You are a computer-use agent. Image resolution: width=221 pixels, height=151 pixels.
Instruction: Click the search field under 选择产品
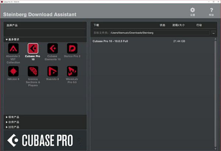(x=45, y=32)
